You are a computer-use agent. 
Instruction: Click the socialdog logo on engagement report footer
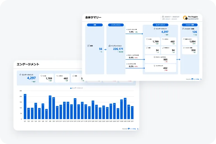click(132, 129)
